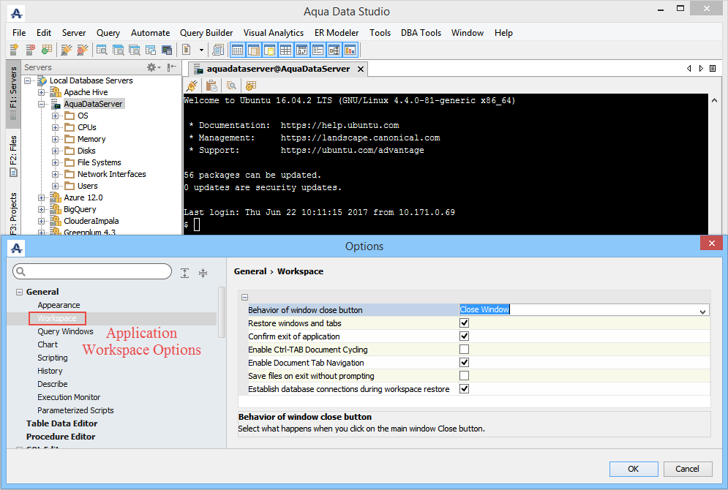The image size is (728, 490).
Task: Open the ER Modeler menu
Action: [x=337, y=33]
